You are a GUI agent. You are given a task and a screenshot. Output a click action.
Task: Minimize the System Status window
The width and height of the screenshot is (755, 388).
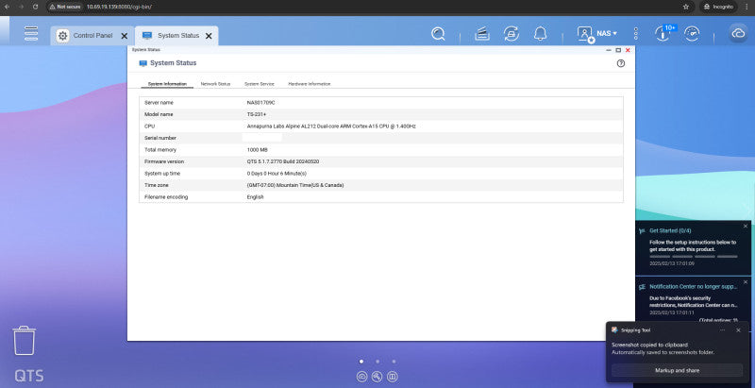[x=610, y=50]
